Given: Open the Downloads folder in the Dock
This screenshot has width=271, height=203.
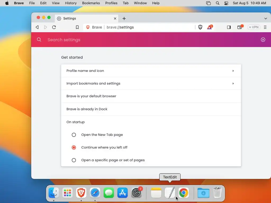Looking at the screenshot, I should (204, 193).
